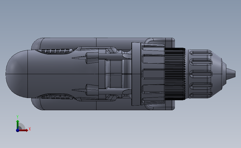
Task: Select the pointed cone tip of the model
Action: coord(230,74)
